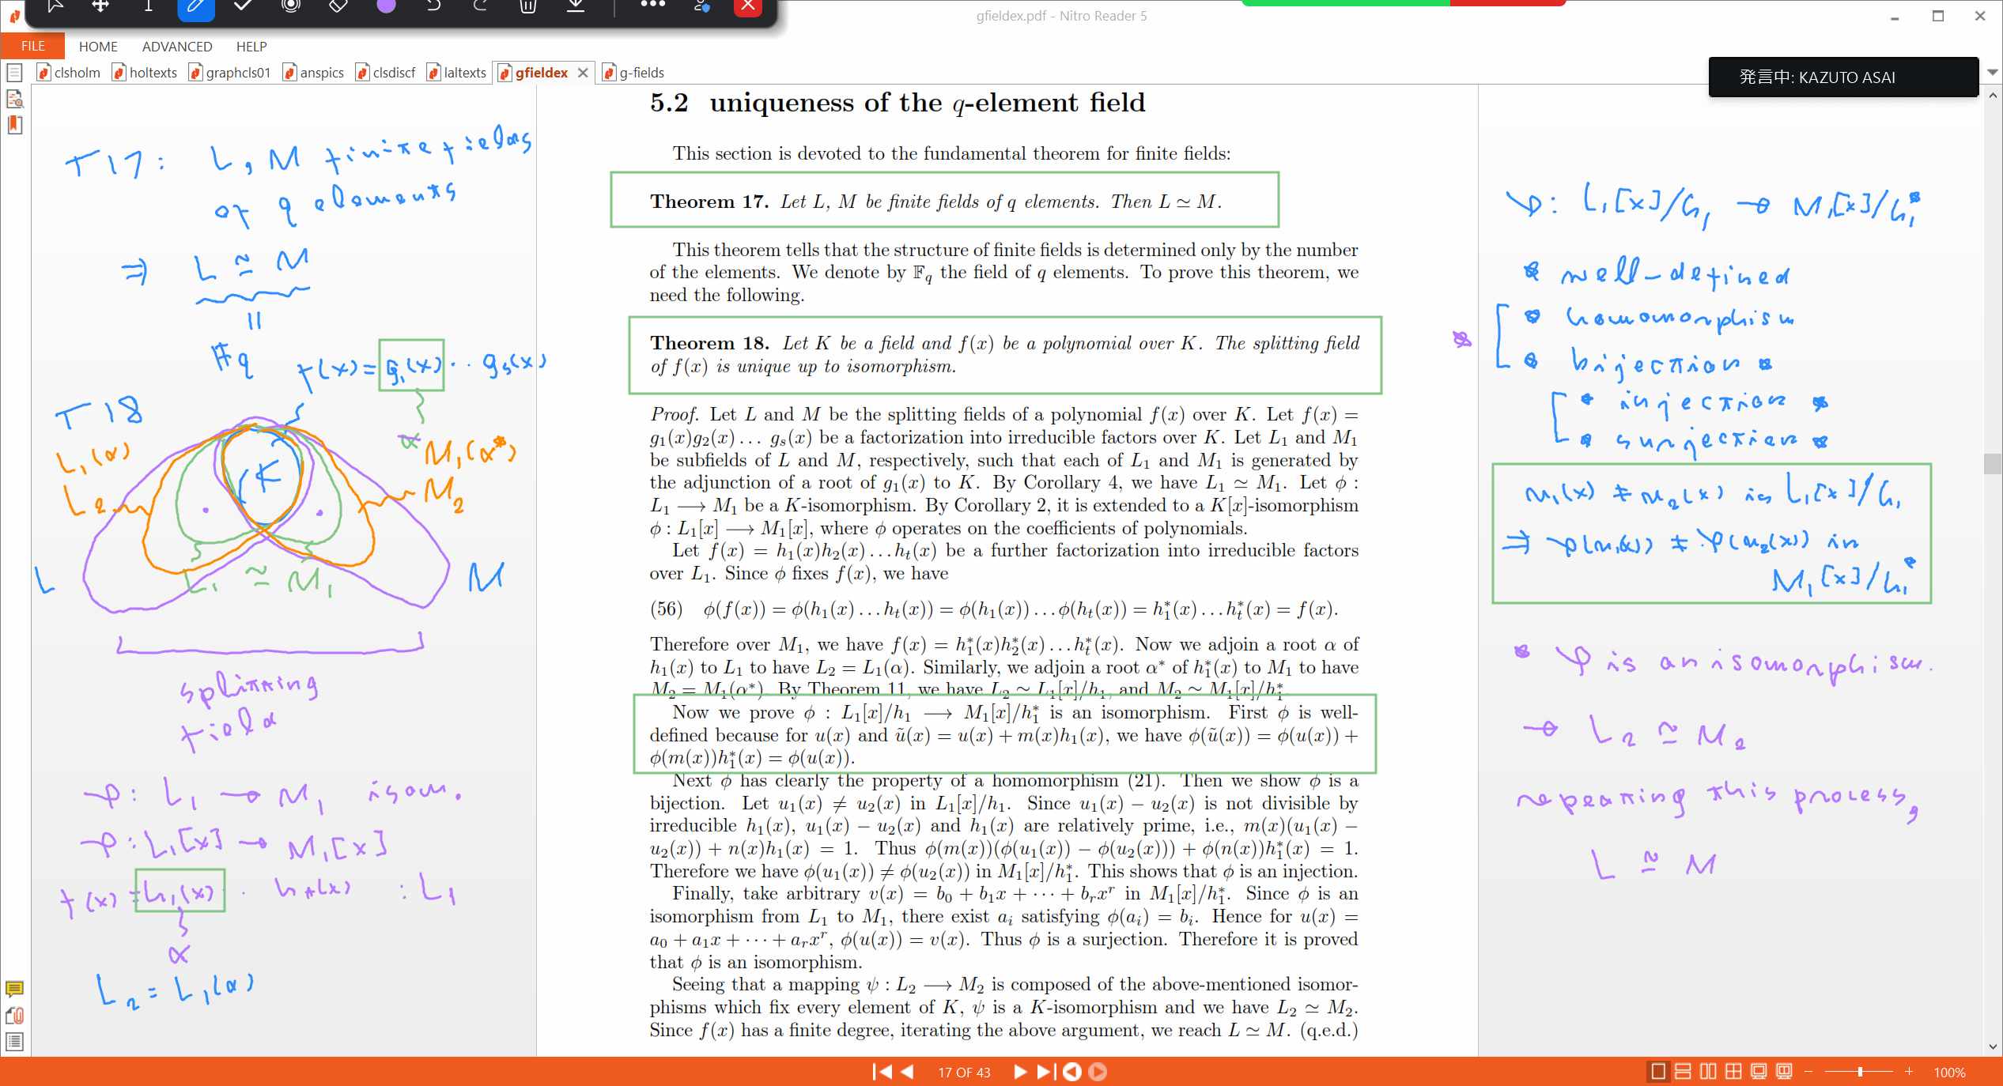Expand the bookmarks panel in sidebar
2003x1086 pixels.
[x=14, y=125]
